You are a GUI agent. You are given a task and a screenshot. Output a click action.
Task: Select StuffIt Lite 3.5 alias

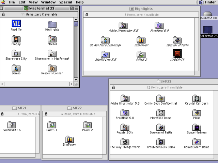pyautogui.click(x=105, y=55)
